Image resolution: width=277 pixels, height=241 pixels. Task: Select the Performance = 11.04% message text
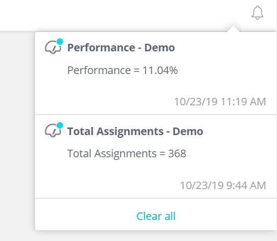[122, 70]
